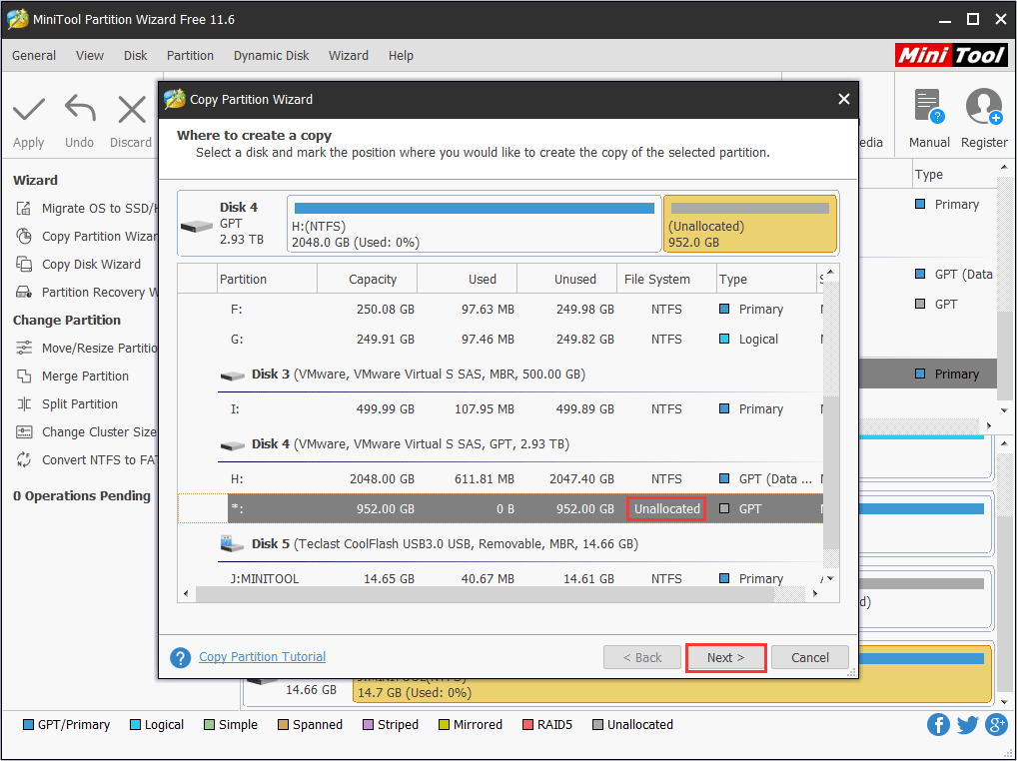The height and width of the screenshot is (761, 1017).
Task: Select Change Cluster Size in sidebar
Action: pos(86,431)
